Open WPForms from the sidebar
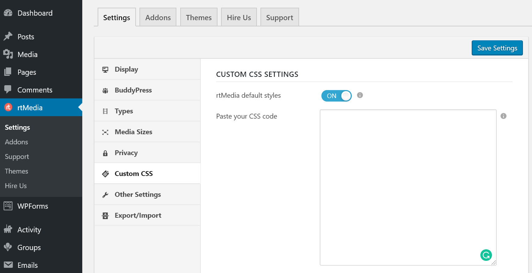The width and height of the screenshot is (532, 273). 32,206
